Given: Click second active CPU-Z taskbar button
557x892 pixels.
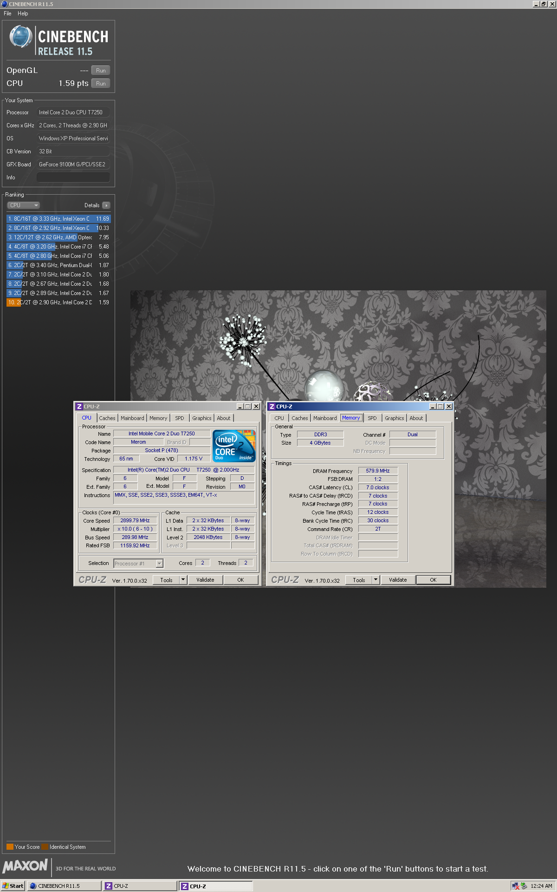Looking at the screenshot, I should click(x=216, y=886).
